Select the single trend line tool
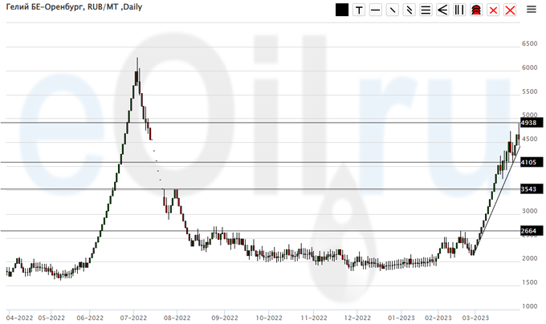Image resolution: width=546 pixels, height=324 pixels. coord(392,10)
